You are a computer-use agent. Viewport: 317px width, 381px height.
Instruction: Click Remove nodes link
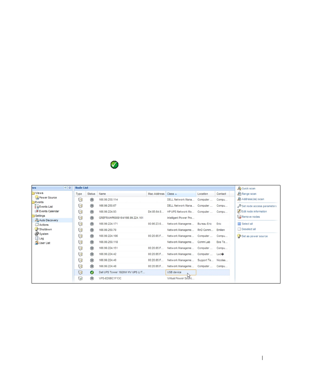pos(251,217)
